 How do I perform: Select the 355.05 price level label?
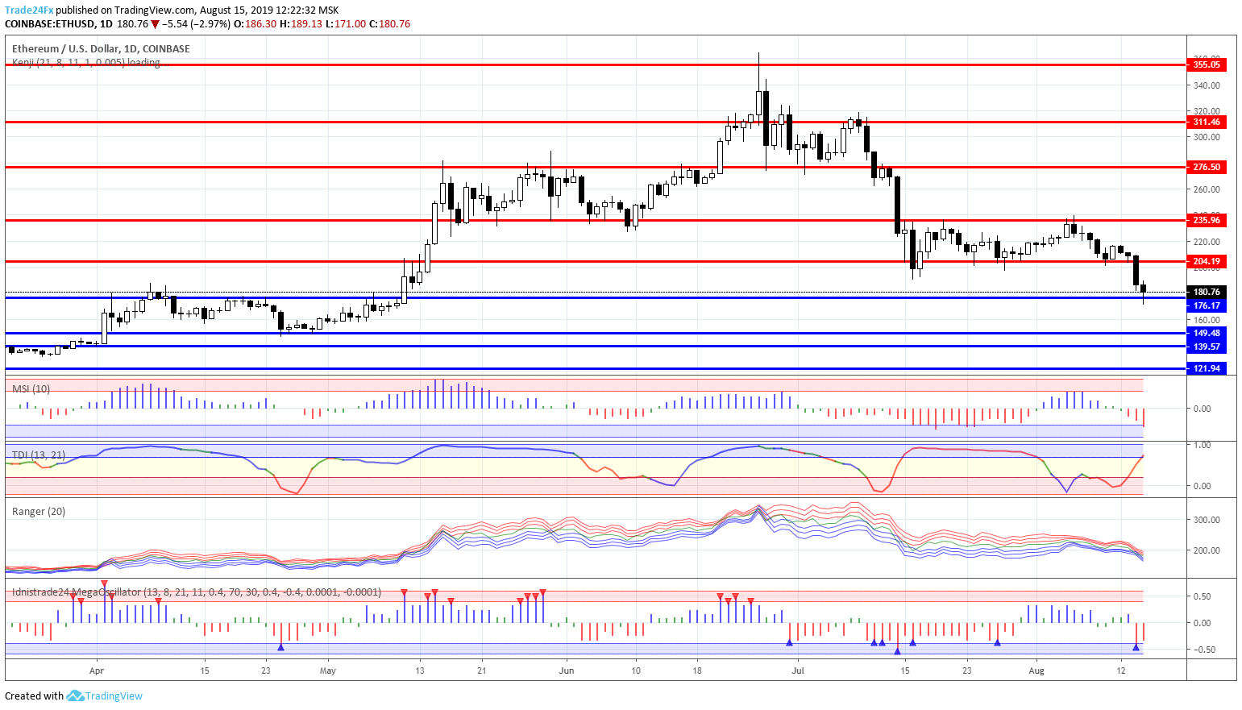pos(1207,64)
